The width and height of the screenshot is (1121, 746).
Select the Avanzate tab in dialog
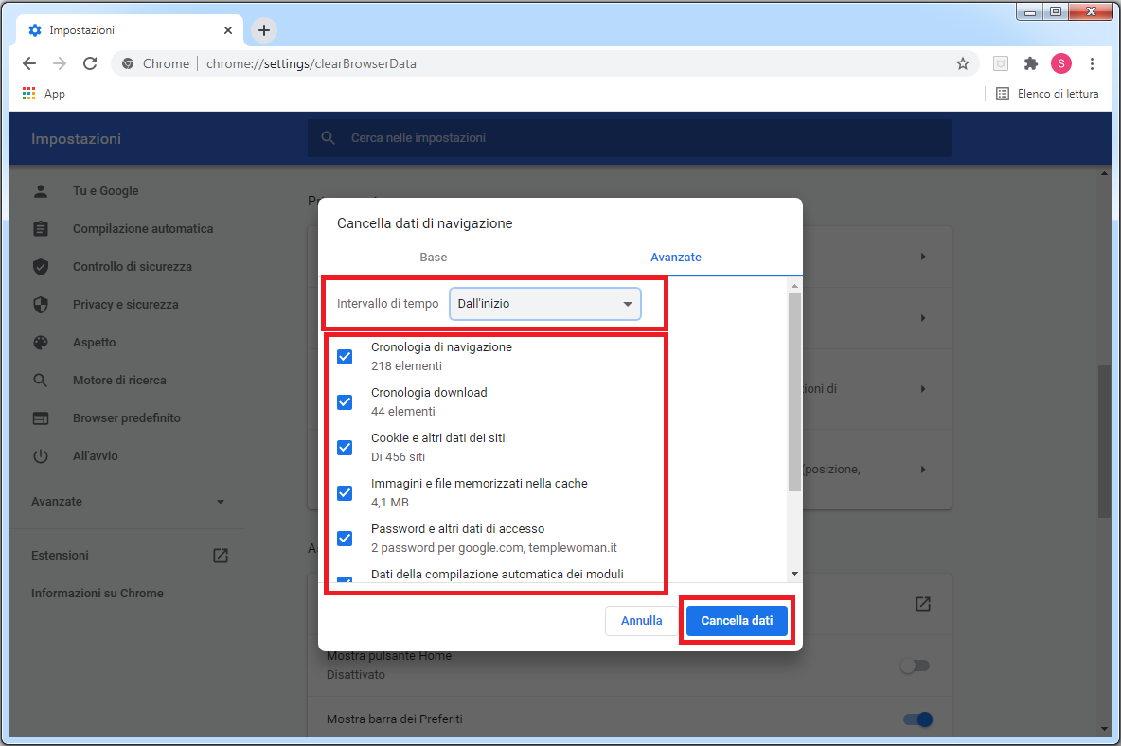coord(676,258)
